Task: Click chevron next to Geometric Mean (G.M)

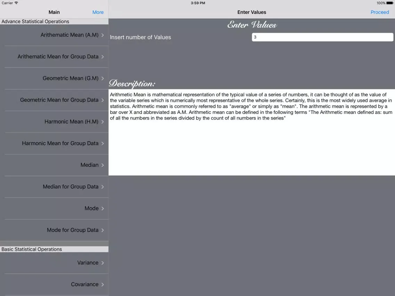Action: click(x=103, y=78)
